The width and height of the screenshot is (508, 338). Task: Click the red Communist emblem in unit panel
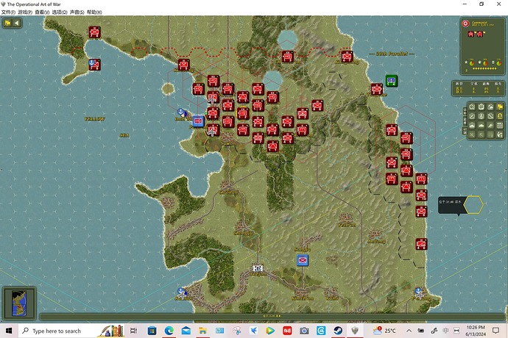coord(465,24)
